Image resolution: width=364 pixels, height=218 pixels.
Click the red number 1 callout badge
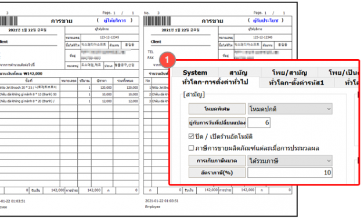coord(167,60)
